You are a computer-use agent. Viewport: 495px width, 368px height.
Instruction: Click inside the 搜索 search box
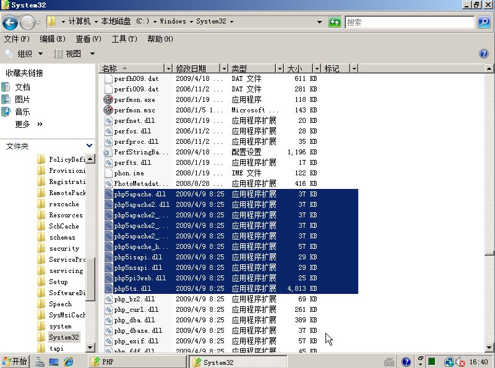[408, 22]
